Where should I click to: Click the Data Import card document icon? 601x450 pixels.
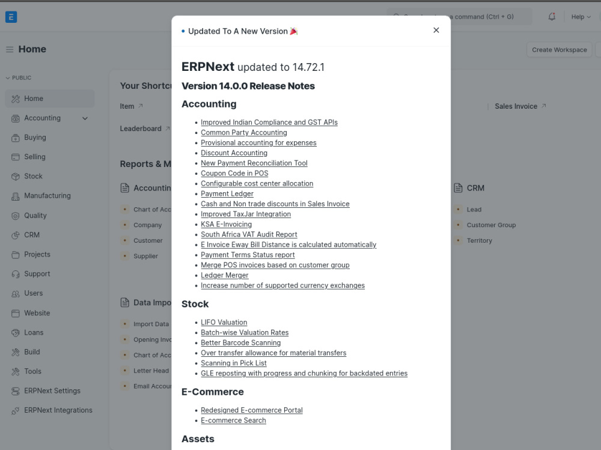124,302
